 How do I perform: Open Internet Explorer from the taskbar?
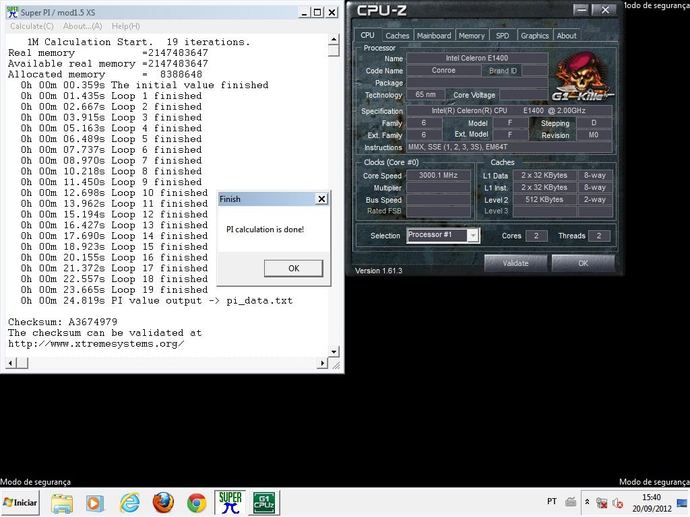pyautogui.click(x=130, y=502)
